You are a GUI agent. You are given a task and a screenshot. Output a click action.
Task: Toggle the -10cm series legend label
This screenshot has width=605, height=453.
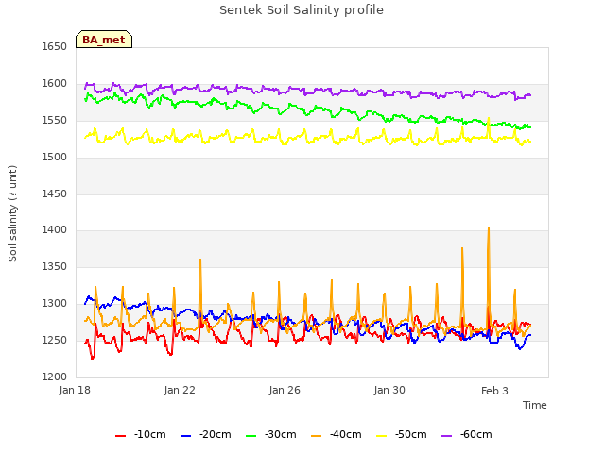pyautogui.click(x=150, y=434)
